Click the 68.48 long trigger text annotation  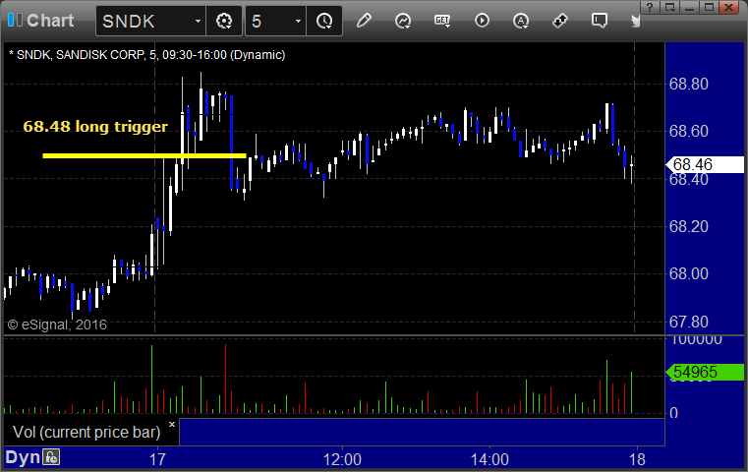click(95, 127)
